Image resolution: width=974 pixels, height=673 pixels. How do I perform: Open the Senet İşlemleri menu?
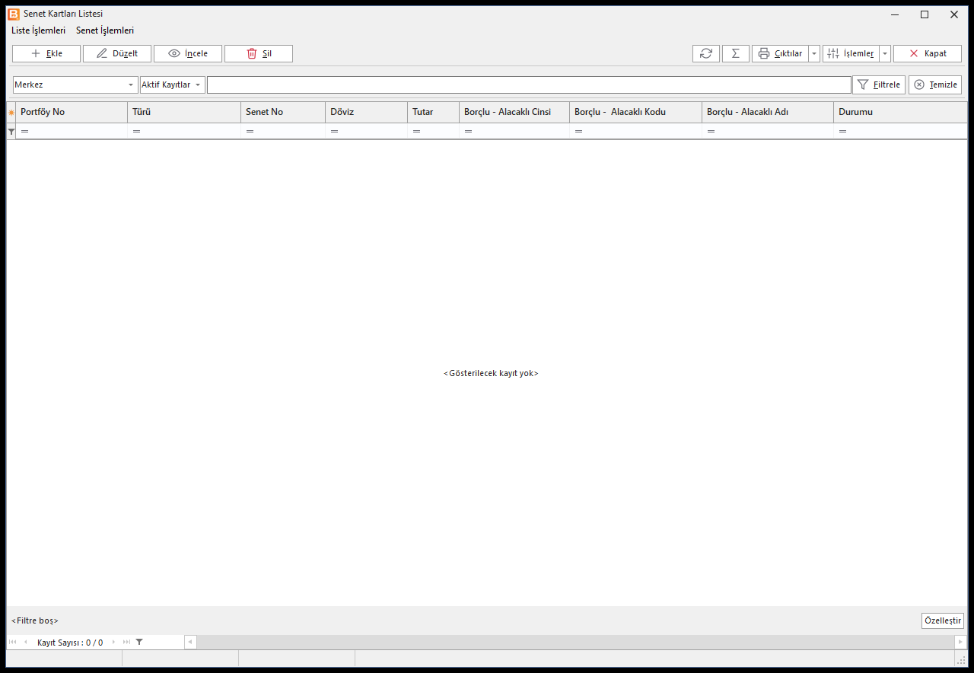105,30
